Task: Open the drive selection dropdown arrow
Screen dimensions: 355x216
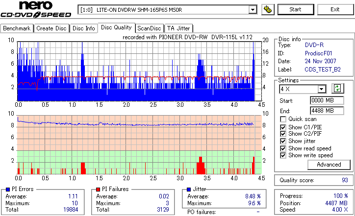Action: (253, 10)
